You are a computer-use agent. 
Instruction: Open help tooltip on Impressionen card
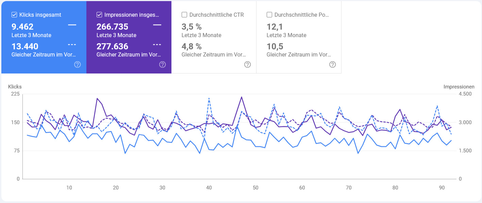pos(162,64)
